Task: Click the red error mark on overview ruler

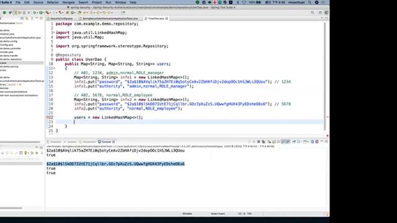Action: coord(328,117)
